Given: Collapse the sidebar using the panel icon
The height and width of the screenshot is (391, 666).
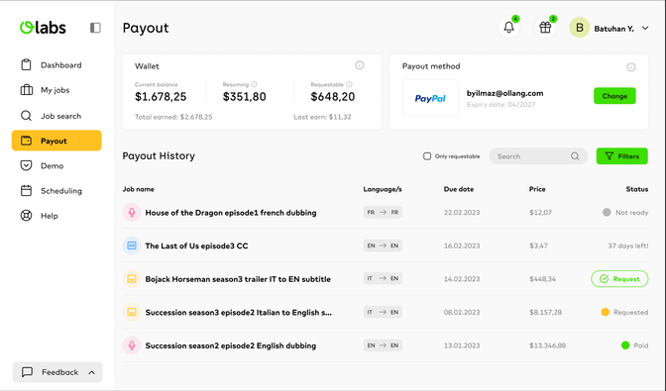Looking at the screenshot, I should click(95, 28).
